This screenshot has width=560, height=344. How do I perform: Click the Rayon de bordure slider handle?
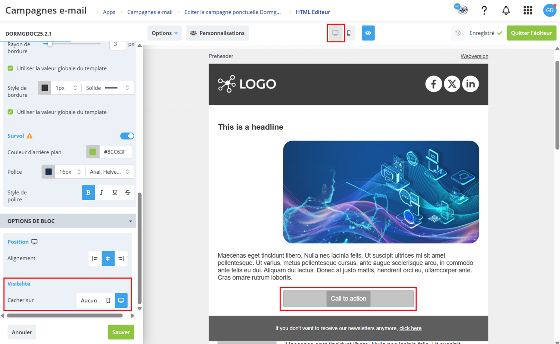pos(49,44)
